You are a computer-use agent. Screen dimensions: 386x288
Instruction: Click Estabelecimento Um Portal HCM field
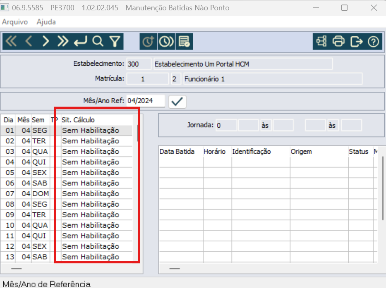pos(243,64)
